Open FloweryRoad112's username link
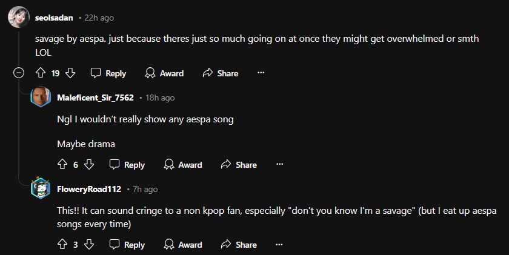 point(89,190)
